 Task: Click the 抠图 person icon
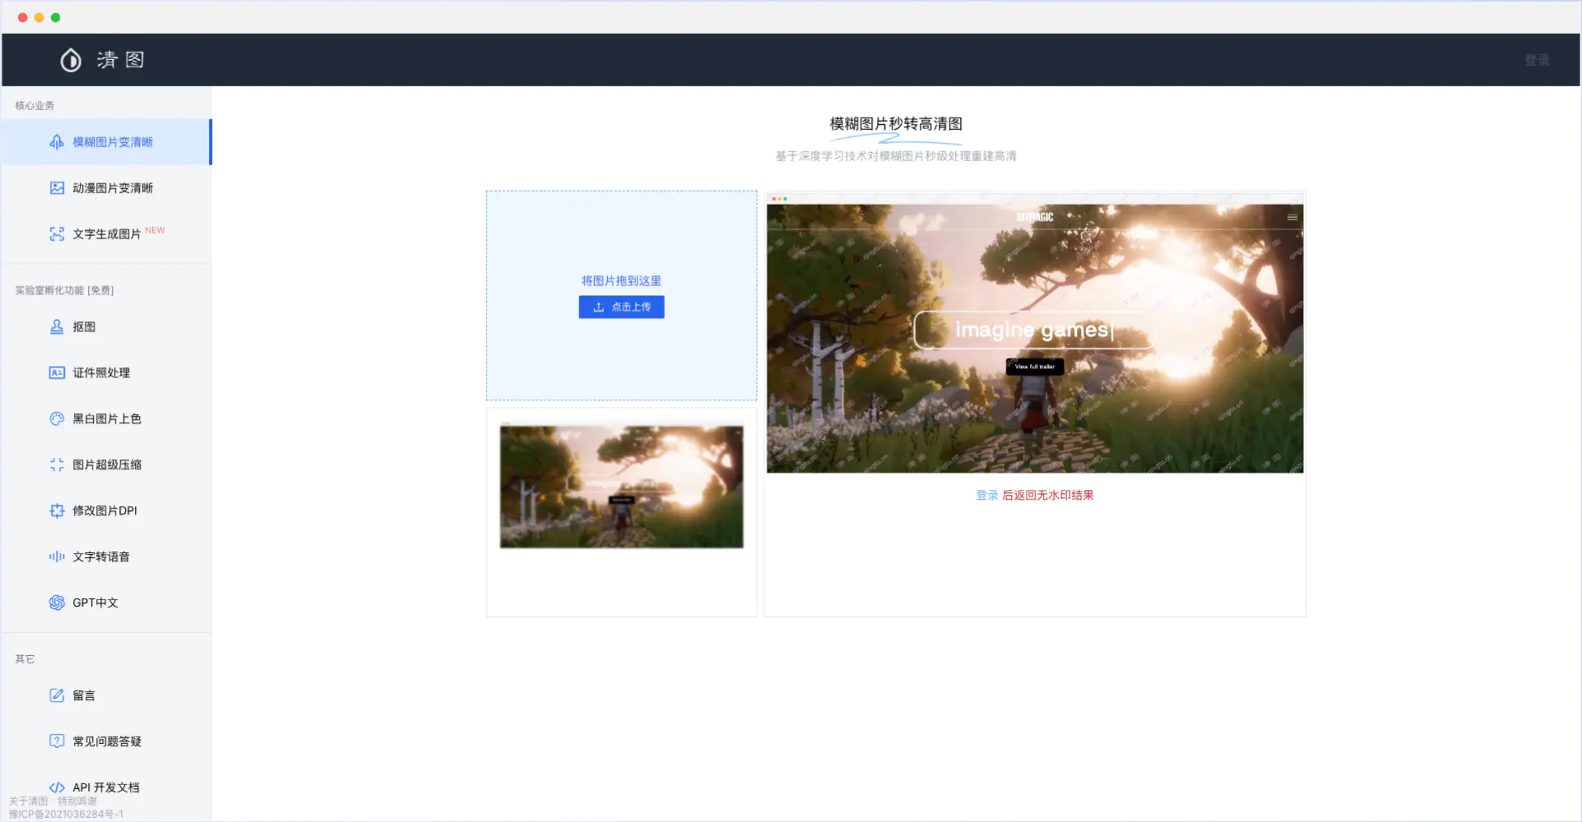click(57, 326)
